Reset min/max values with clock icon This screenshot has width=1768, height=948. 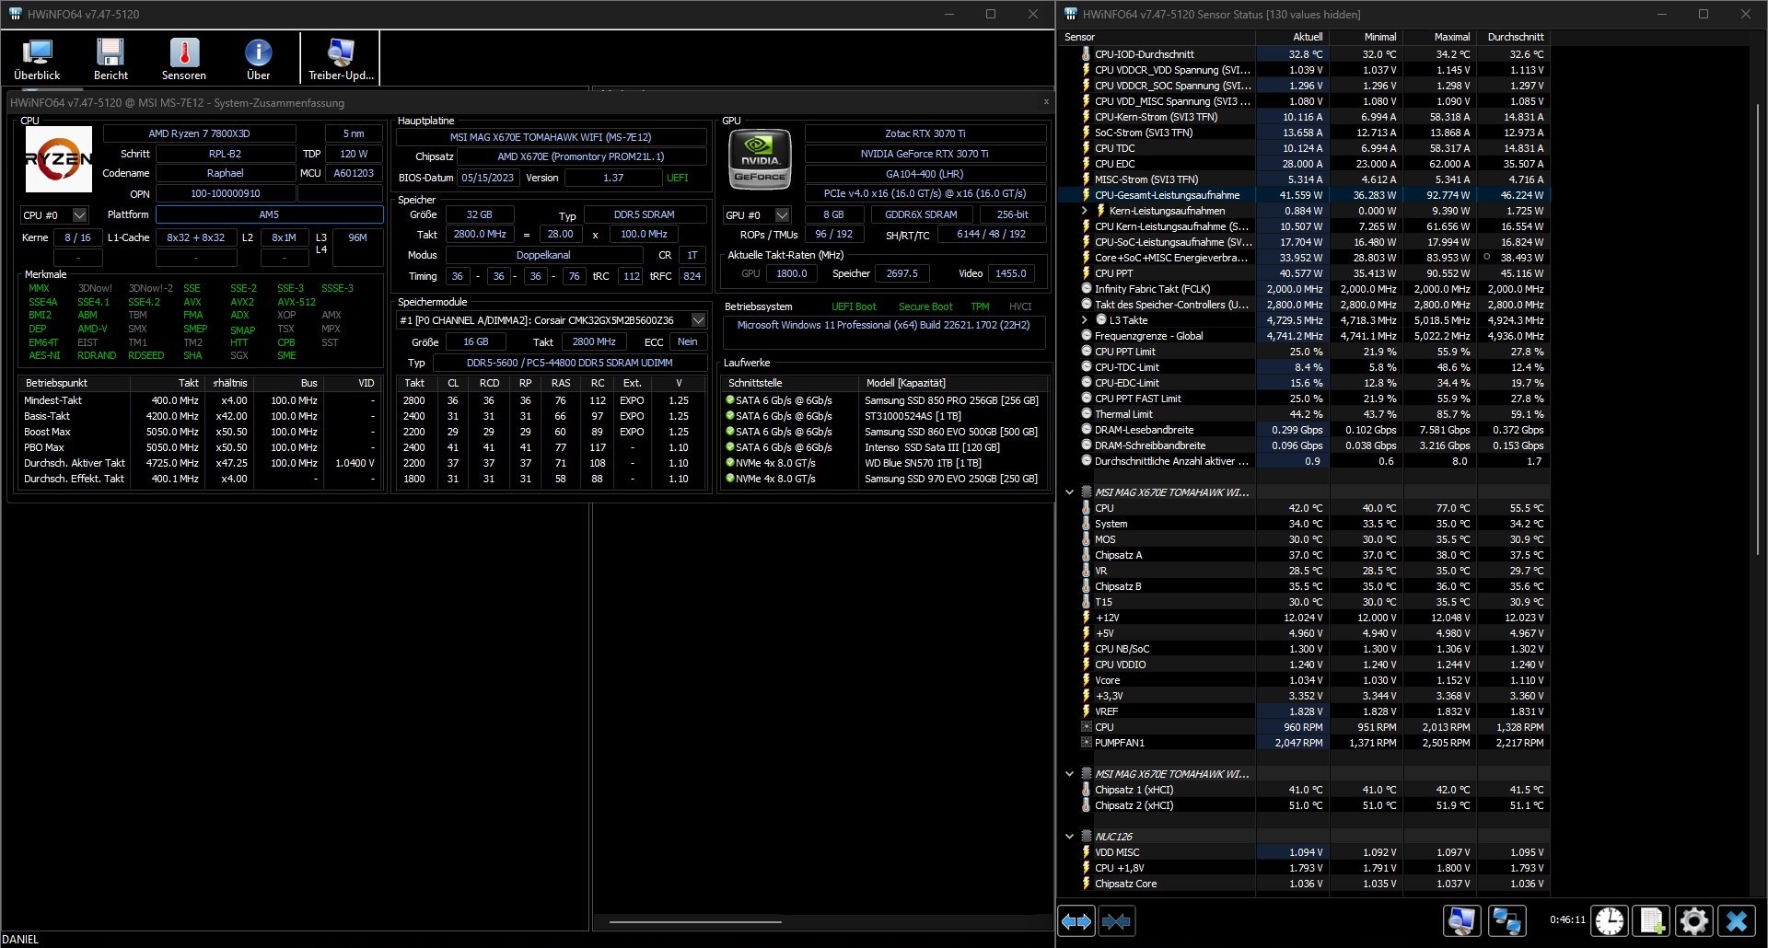[x=1610, y=921]
